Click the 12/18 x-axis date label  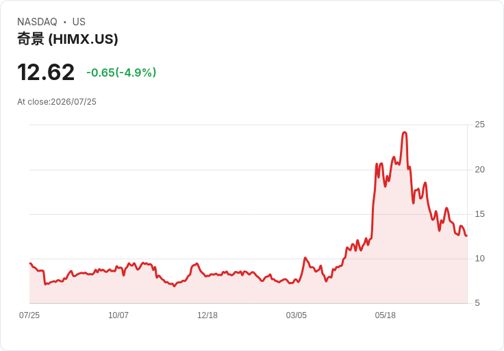point(207,315)
